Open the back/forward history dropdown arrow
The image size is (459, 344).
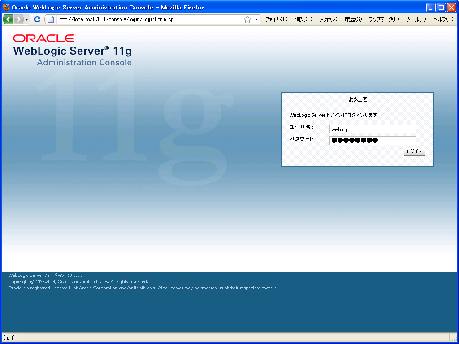pos(26,19)
